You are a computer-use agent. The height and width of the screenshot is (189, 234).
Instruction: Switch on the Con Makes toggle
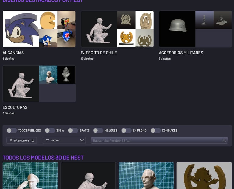click(155, 130)
